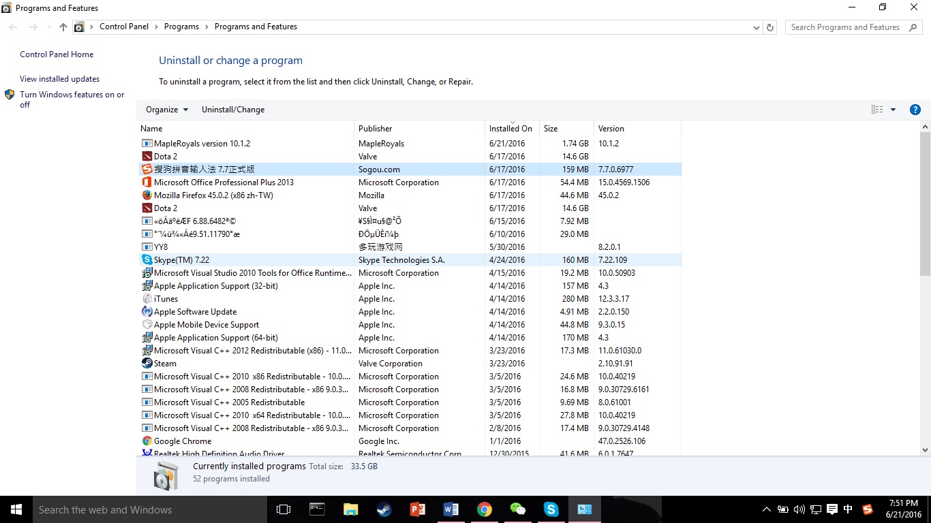Open the Chinese input mode indicator
The width and height of the screenshot is (931, 523).
point(848,509)
